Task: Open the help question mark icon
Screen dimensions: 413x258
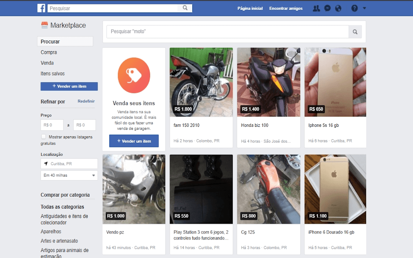Action: [354, 9]
